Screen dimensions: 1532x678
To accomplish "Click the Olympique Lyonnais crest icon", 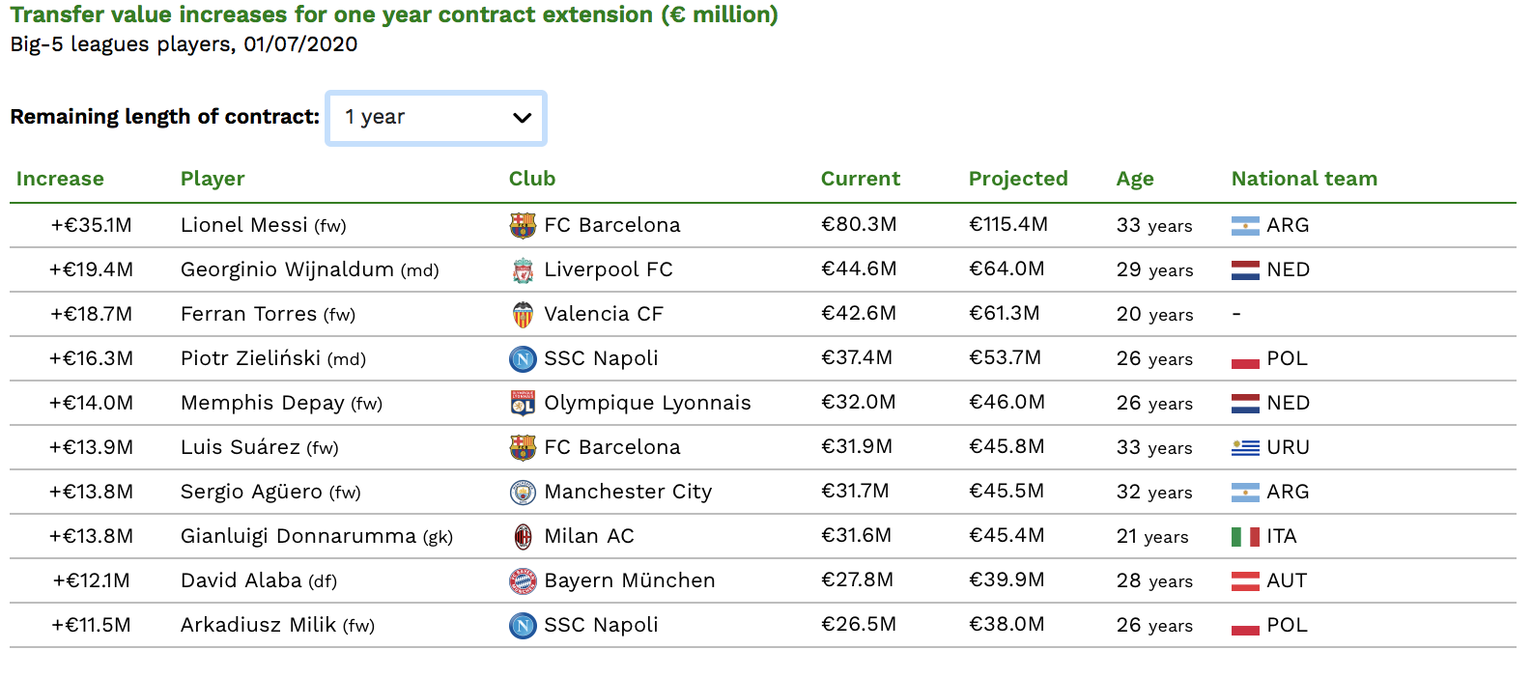I will [523, 403].
